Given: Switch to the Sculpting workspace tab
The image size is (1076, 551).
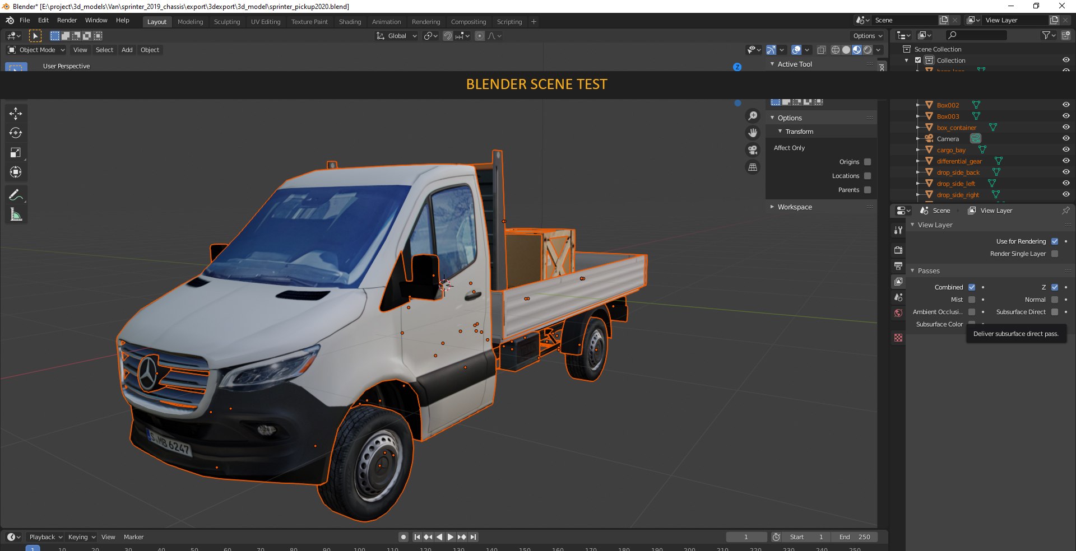Looking at the screenshot, I should point(227,22).
